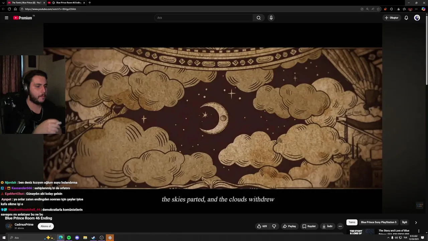Open The Story and Lore of Blue Prince video title
Viewport: 428px width, 241px height.
tap(394, 232)
